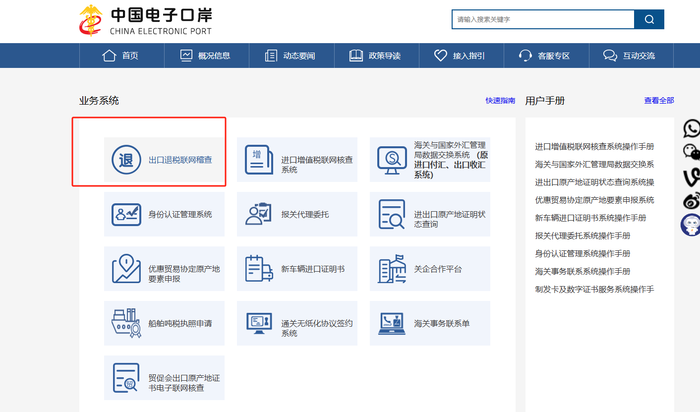This screenshot has height=412, width=700.
Task: Open the 动态要闻 navigation tab
Action: coord(292,56)
